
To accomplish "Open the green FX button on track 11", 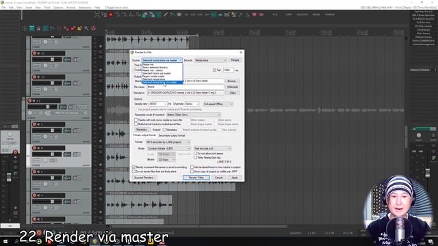I will pyautogui.click(x=67, y=59).
